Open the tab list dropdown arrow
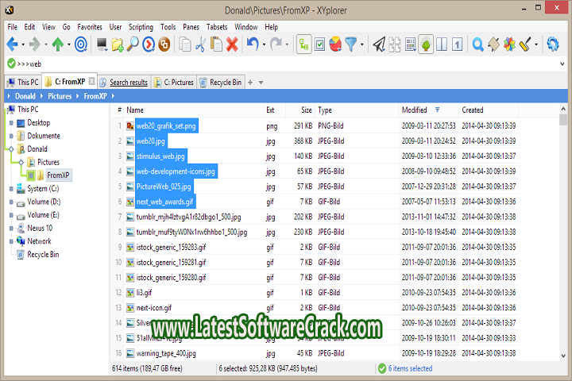 point(261,82)
